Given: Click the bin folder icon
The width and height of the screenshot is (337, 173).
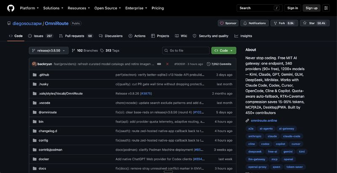Looking at the screenshot, I should coord(35,122).
